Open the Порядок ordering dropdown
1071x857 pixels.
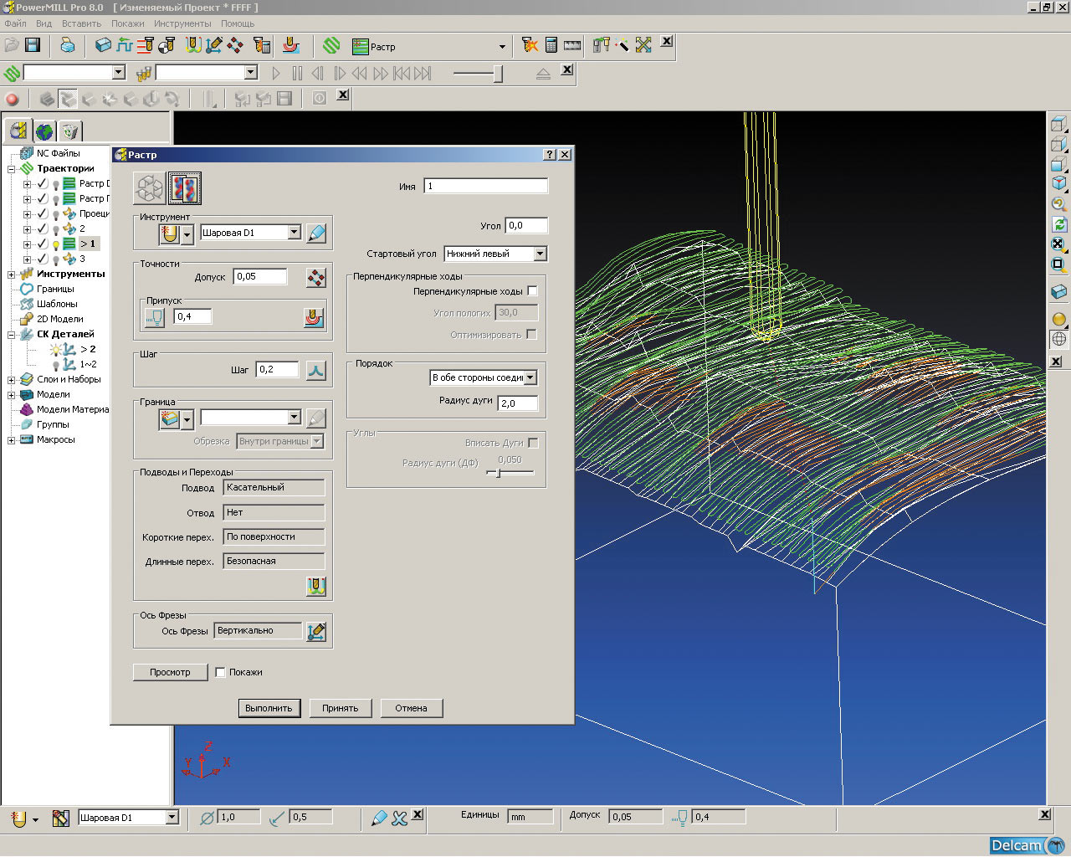[x=530, y=377]
